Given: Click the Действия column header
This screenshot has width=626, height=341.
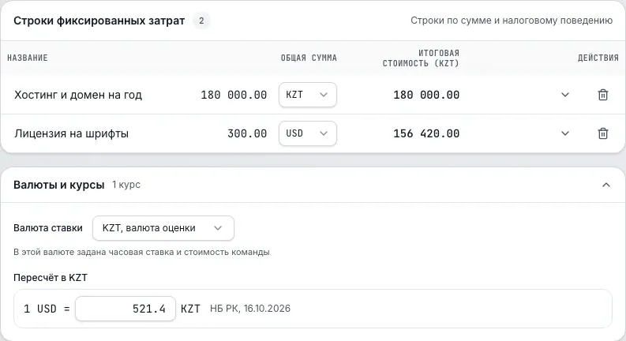Looking at the screenshot, I should pyautogui.click(x=598, y=58).
